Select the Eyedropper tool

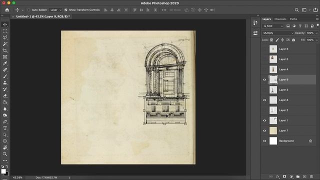click(5, 63)
